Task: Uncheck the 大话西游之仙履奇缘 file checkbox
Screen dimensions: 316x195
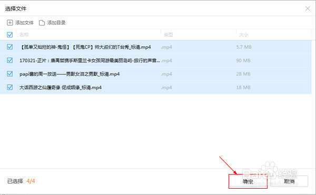Action: [x=9, y=87]
